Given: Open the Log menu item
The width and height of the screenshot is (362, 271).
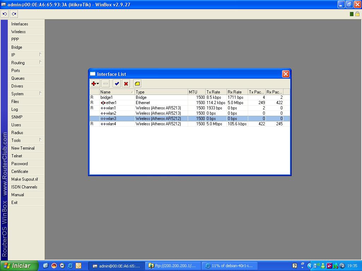Looking at the screenshot, I should point(26,109).
